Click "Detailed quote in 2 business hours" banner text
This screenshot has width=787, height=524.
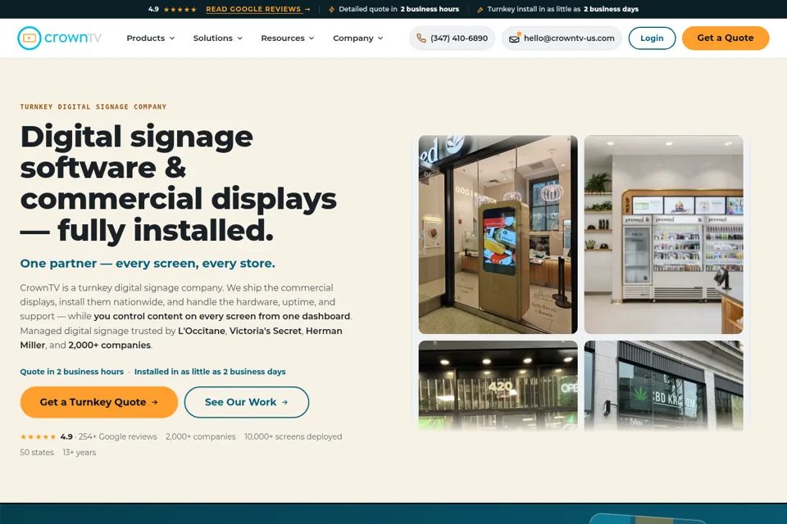click(398, 9)
